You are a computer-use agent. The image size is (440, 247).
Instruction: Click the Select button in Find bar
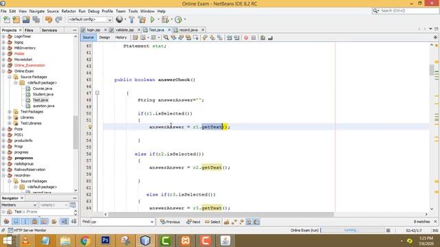pyautogui.click(x=212, y=222)
